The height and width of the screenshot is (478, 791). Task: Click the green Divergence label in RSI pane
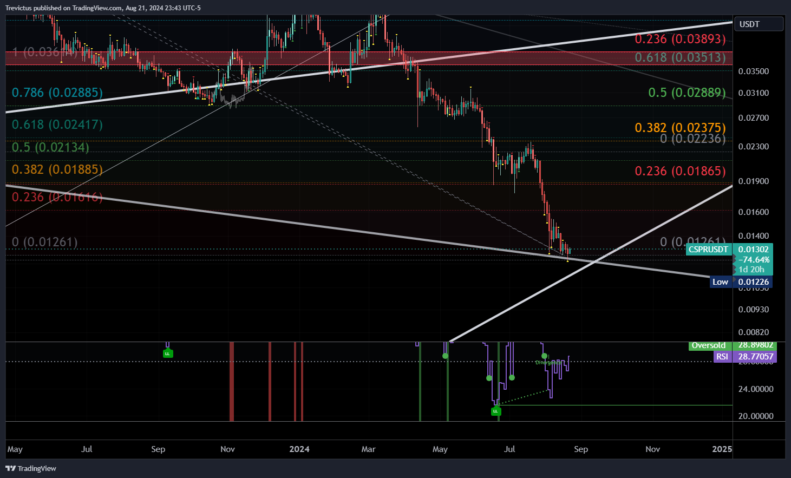click(x=548, y=363)
